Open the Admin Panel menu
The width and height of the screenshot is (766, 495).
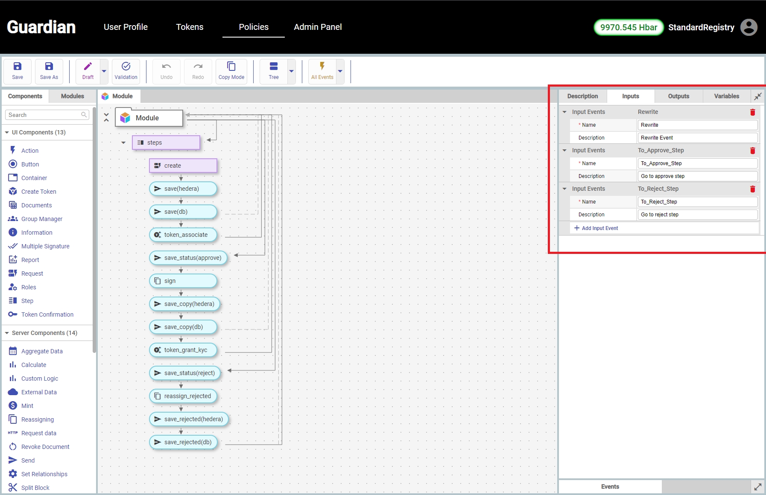pos(318,27)
